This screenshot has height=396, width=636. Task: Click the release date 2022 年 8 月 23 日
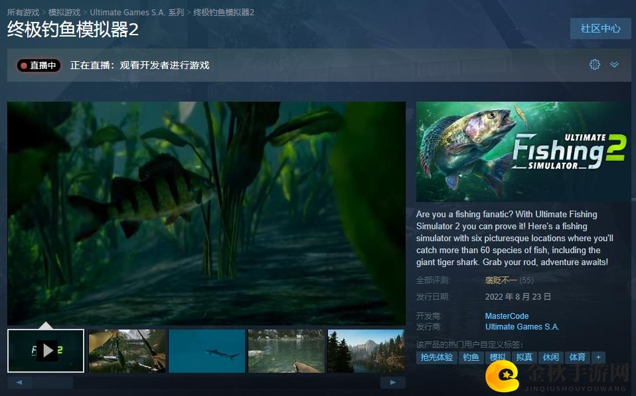pyautogui.click(x=518, y=297)
